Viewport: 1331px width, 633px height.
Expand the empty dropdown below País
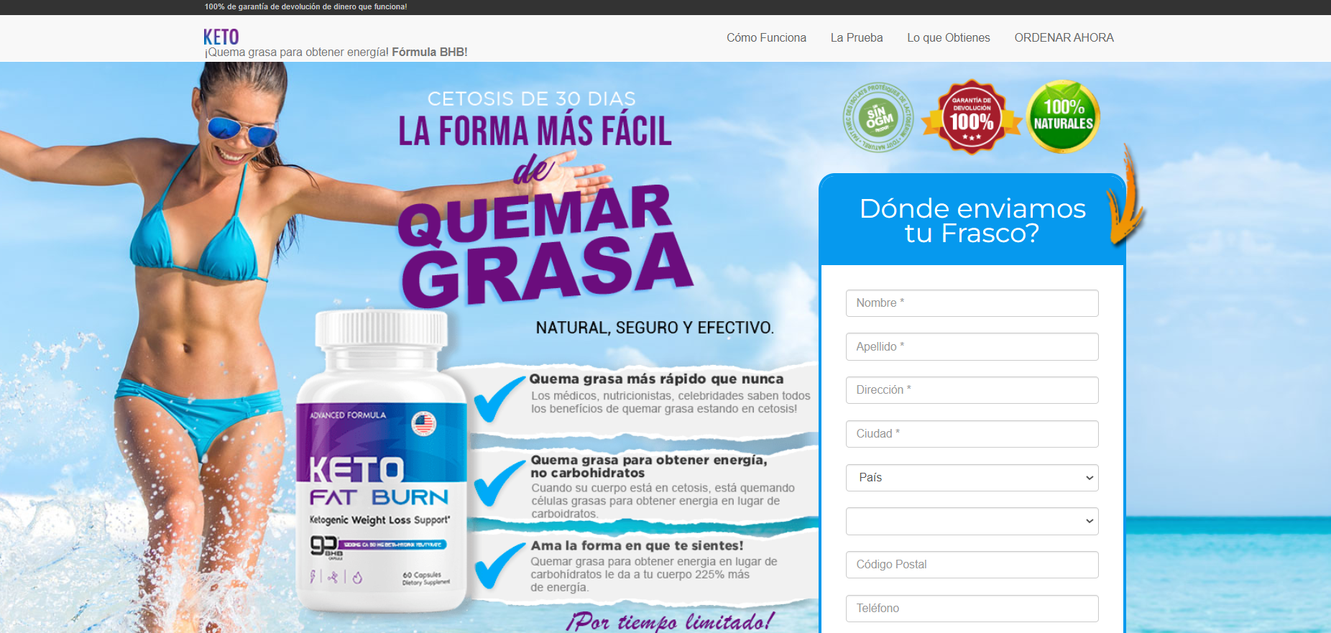tap(972, 522)
